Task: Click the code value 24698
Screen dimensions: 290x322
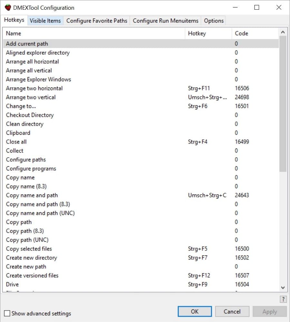Action: click(x=242, y=97)
